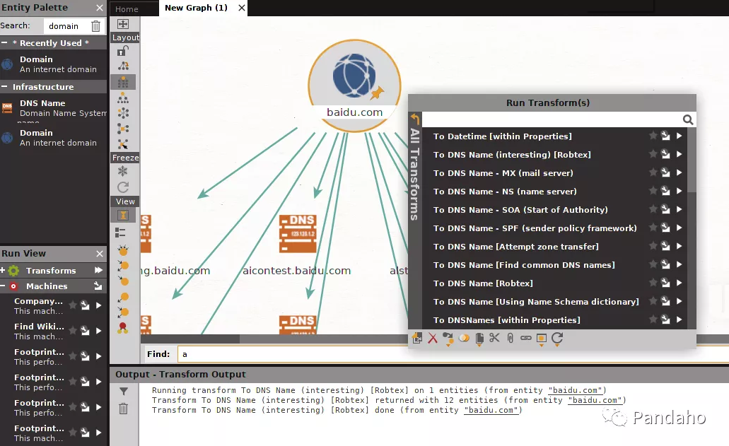The width and height of the screenshot is (729, 446).
Task: Click the filter funnel icon in Output panel
Action: pos(124,391)
